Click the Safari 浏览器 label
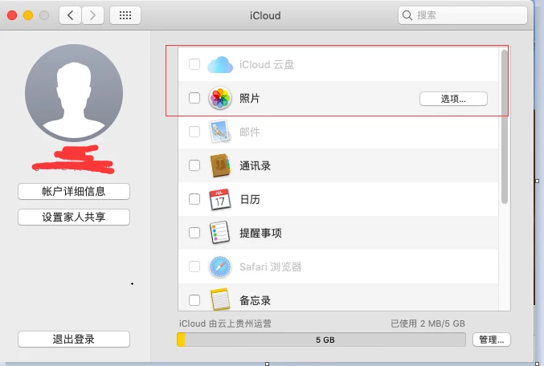This screenshot has width=544, height=366. click(x=271, y=266)
